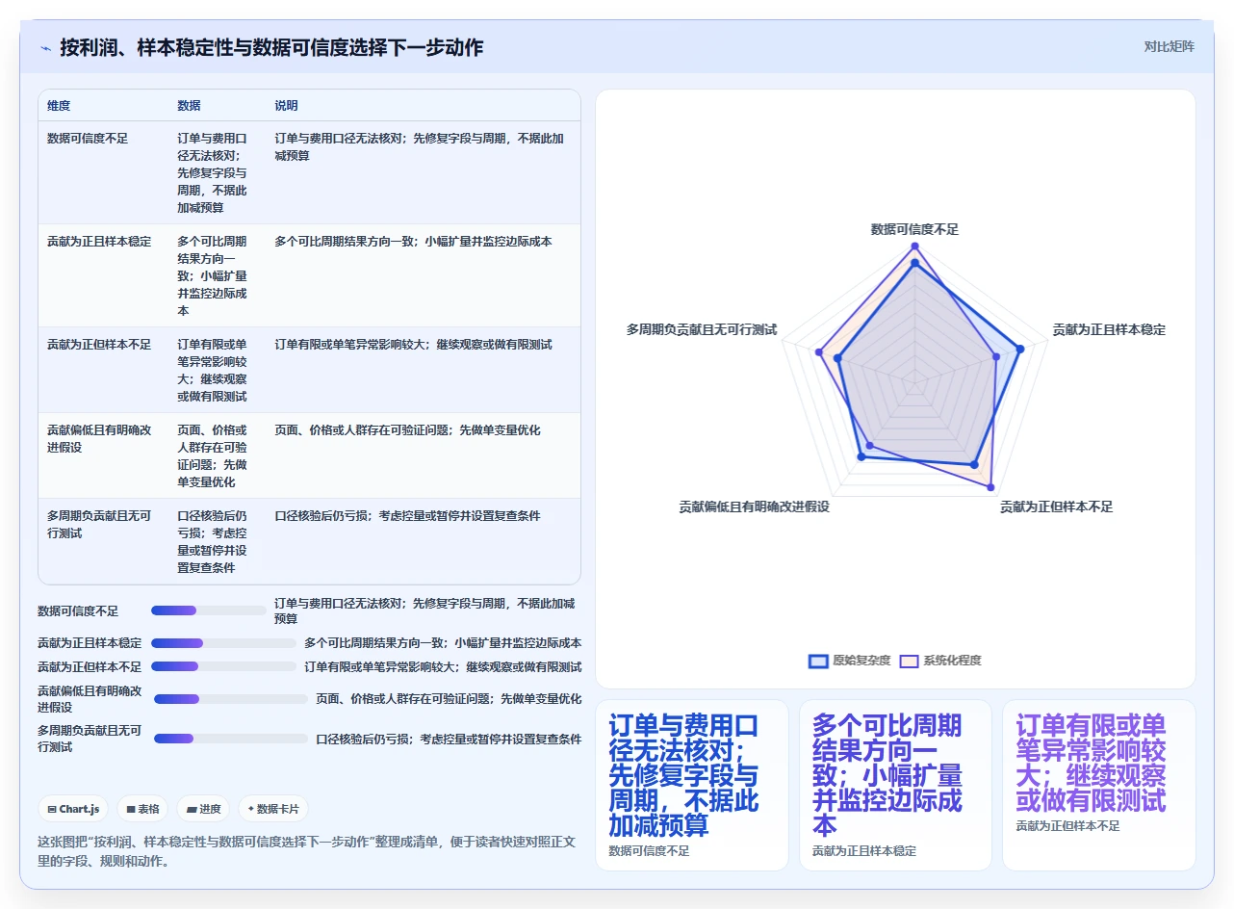Image resolution: width=1234 pixels, height=909 pixels.
Task: Click the radar chart axis label 多周期负贡献且无可行测试
Action: 702,329
